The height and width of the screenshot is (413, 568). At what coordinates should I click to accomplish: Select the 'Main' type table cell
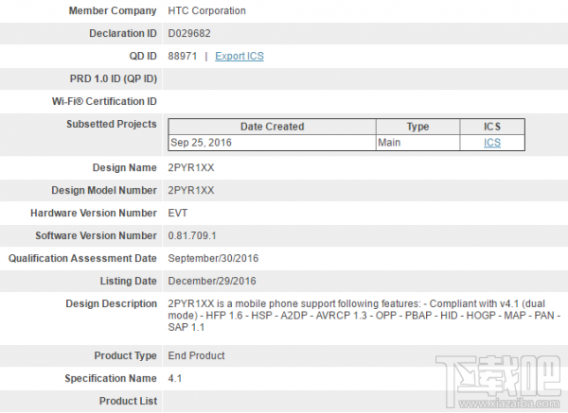[417, 143]
